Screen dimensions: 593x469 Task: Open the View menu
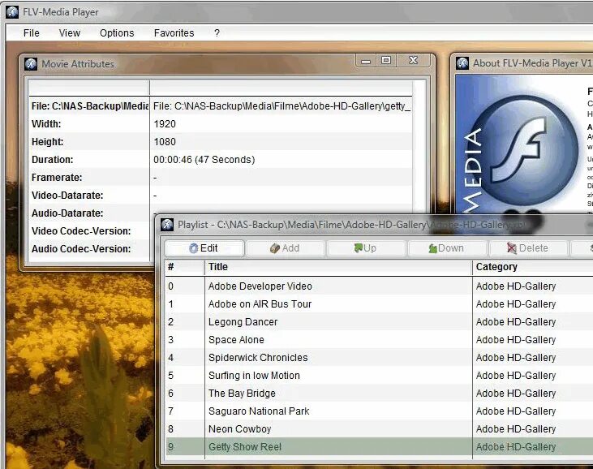click(x=70, y=33)
